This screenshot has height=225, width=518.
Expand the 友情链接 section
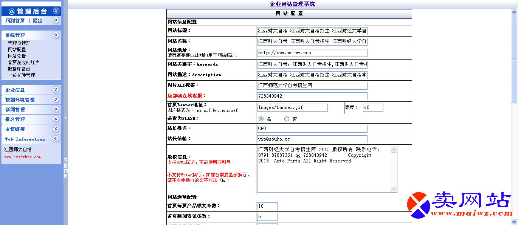click(56, 129)
